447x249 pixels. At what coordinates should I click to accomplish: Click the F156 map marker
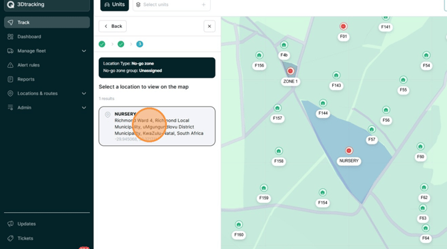pyautogui.click(x=259, y=55)
